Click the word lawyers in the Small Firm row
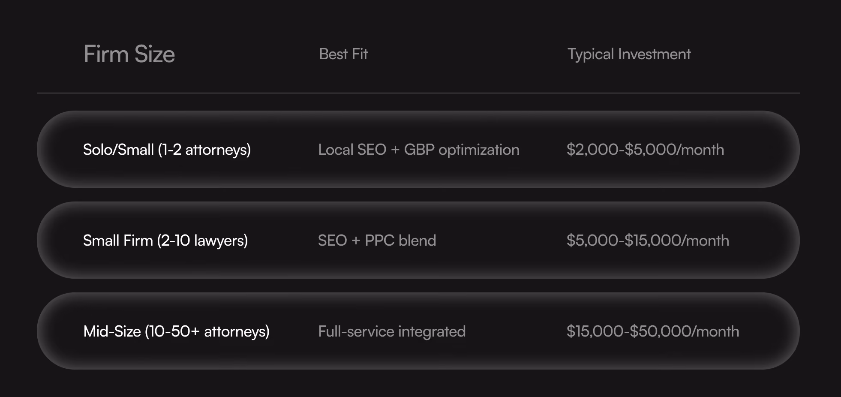 pyautogui.click(x=219, y=241)
